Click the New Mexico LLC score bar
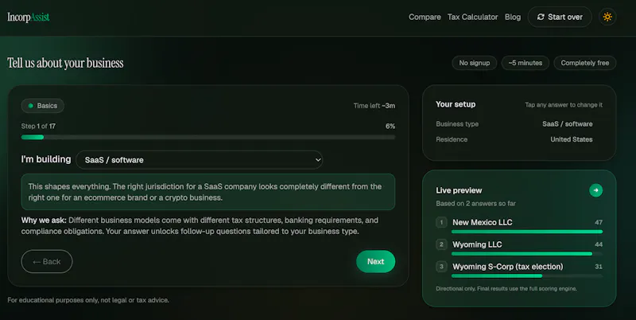 pyautogui.click(x=527, y=232)
